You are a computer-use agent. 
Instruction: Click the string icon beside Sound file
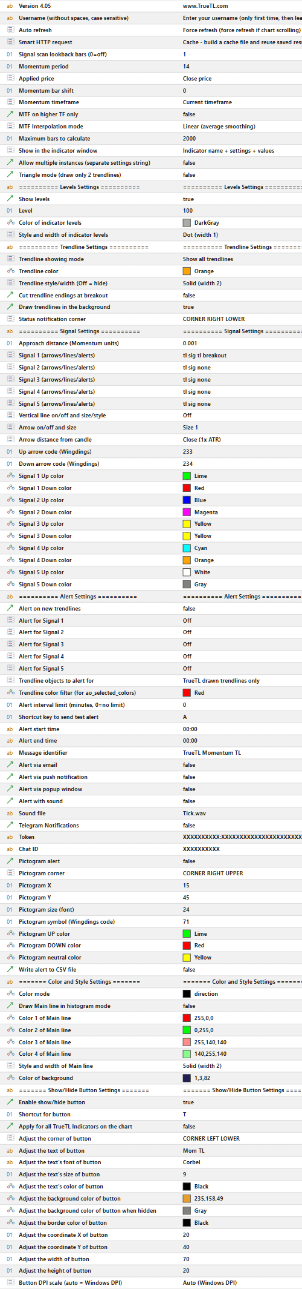(10, 813)
